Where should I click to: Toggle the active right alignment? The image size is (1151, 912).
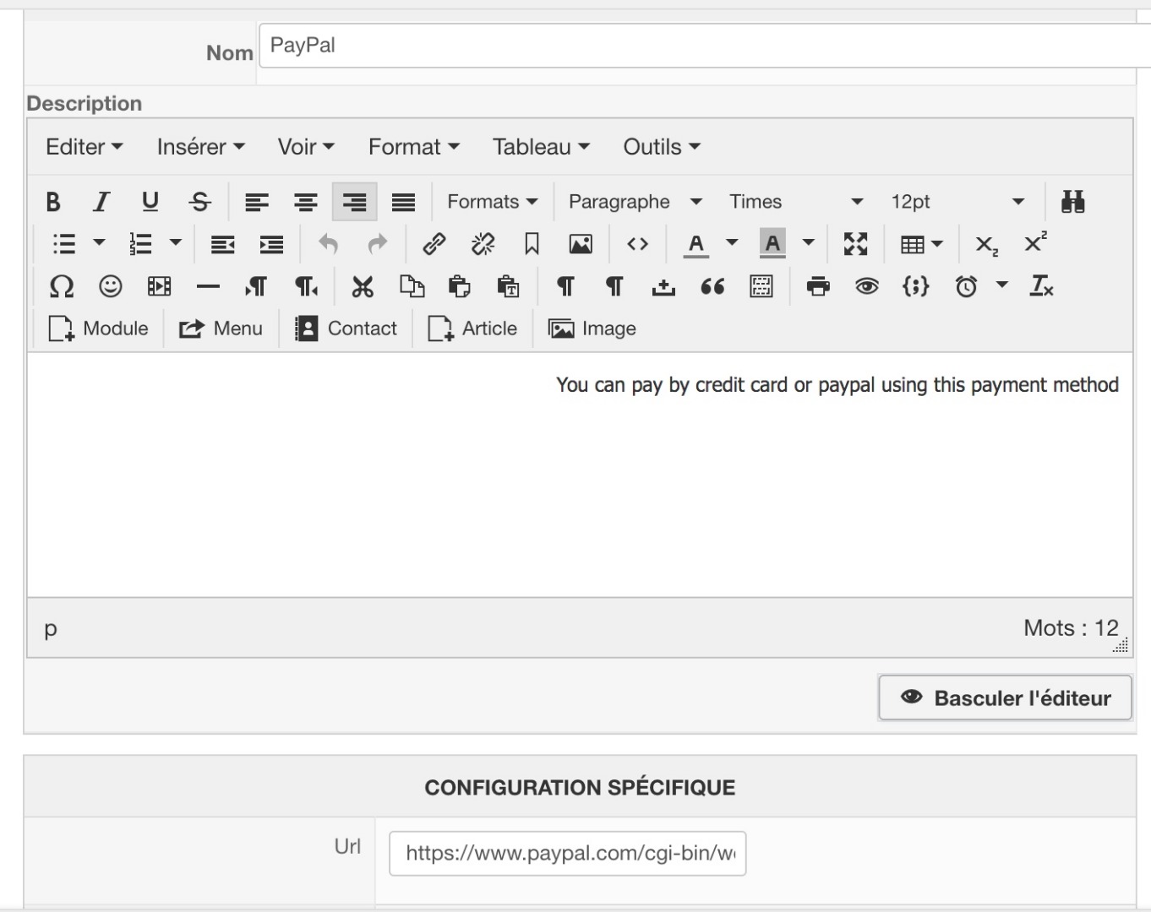(355, 202)
